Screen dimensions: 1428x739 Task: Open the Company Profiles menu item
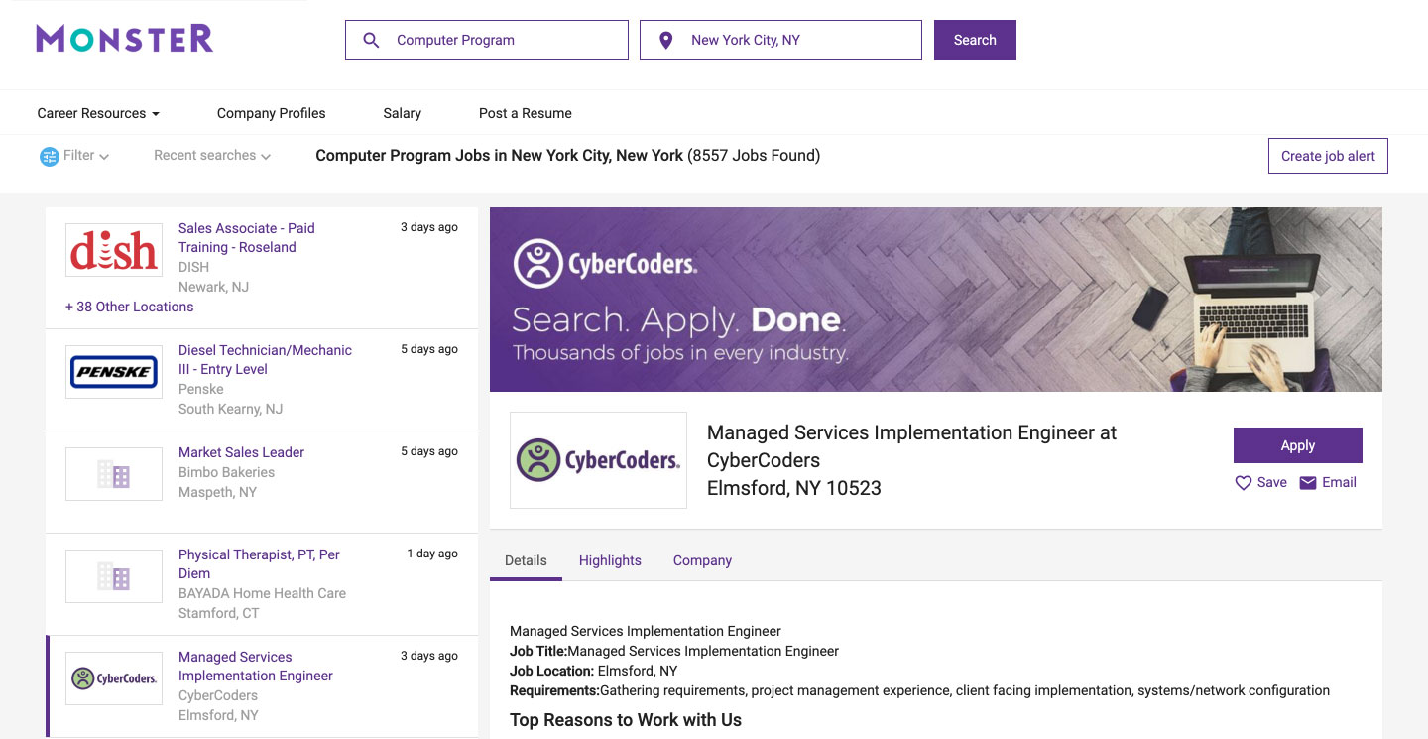tap(271, 113)
